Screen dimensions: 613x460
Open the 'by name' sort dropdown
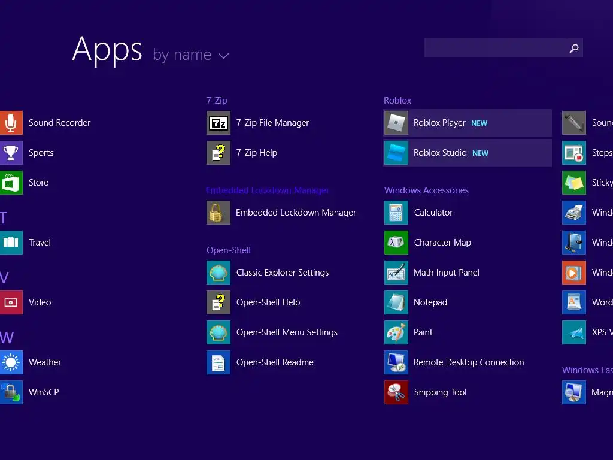190,55
